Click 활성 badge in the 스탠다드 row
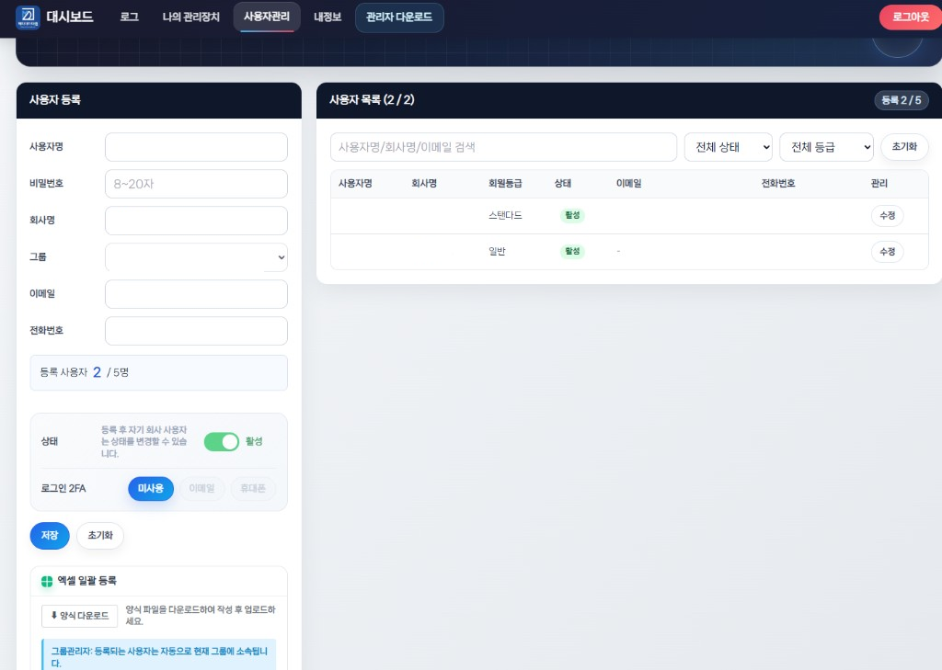The image size is (942, 670). (x=572, y=216)
